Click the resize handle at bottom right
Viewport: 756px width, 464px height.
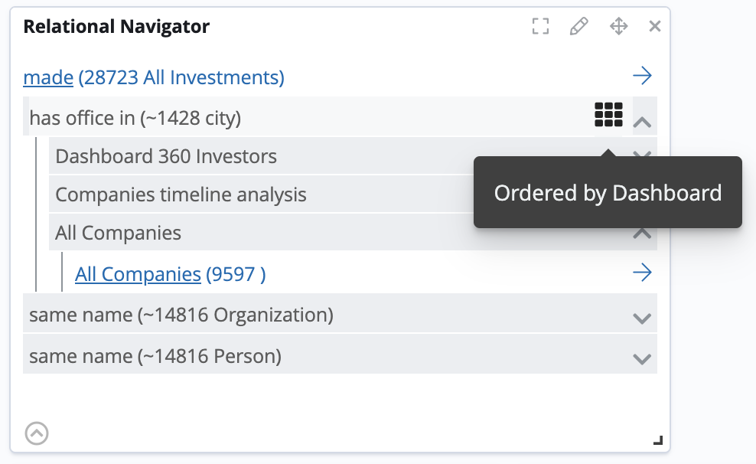[x=657, y=439]
